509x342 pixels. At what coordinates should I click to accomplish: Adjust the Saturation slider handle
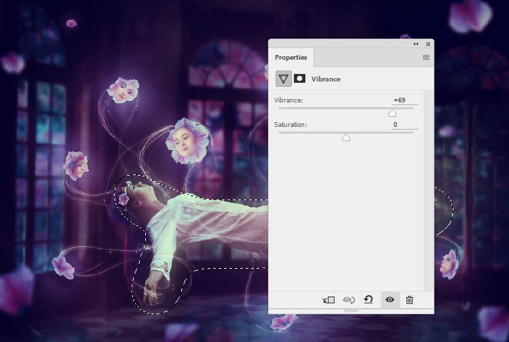tap(346, 137)
